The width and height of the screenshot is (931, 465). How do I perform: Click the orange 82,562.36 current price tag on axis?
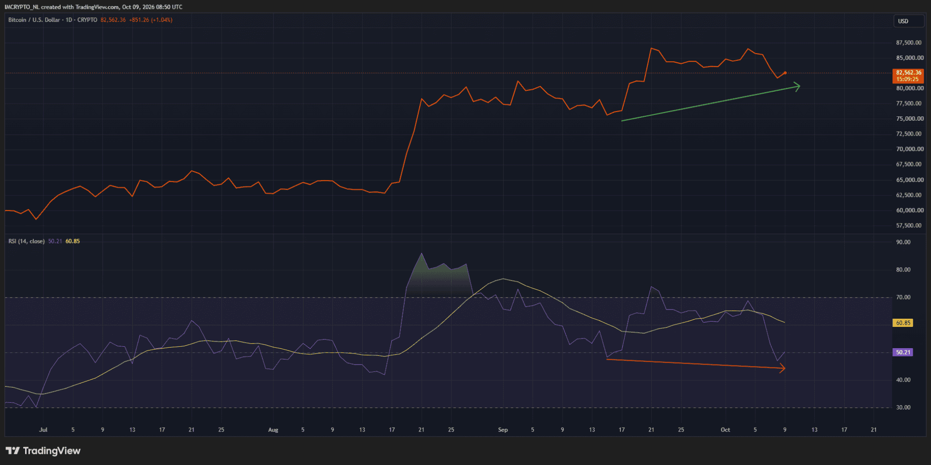[x=909, y=76]
